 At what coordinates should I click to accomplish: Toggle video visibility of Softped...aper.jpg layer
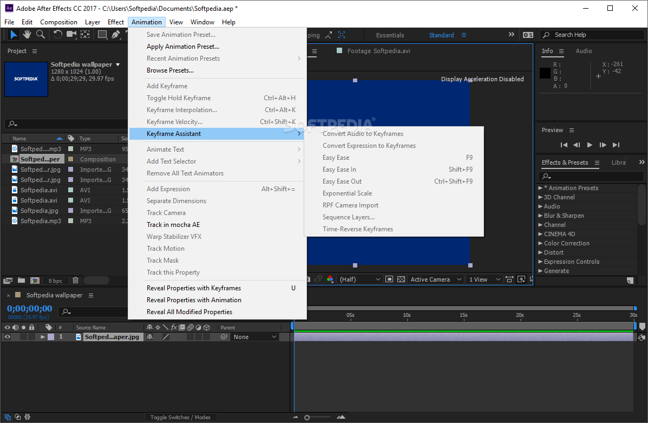8,337
